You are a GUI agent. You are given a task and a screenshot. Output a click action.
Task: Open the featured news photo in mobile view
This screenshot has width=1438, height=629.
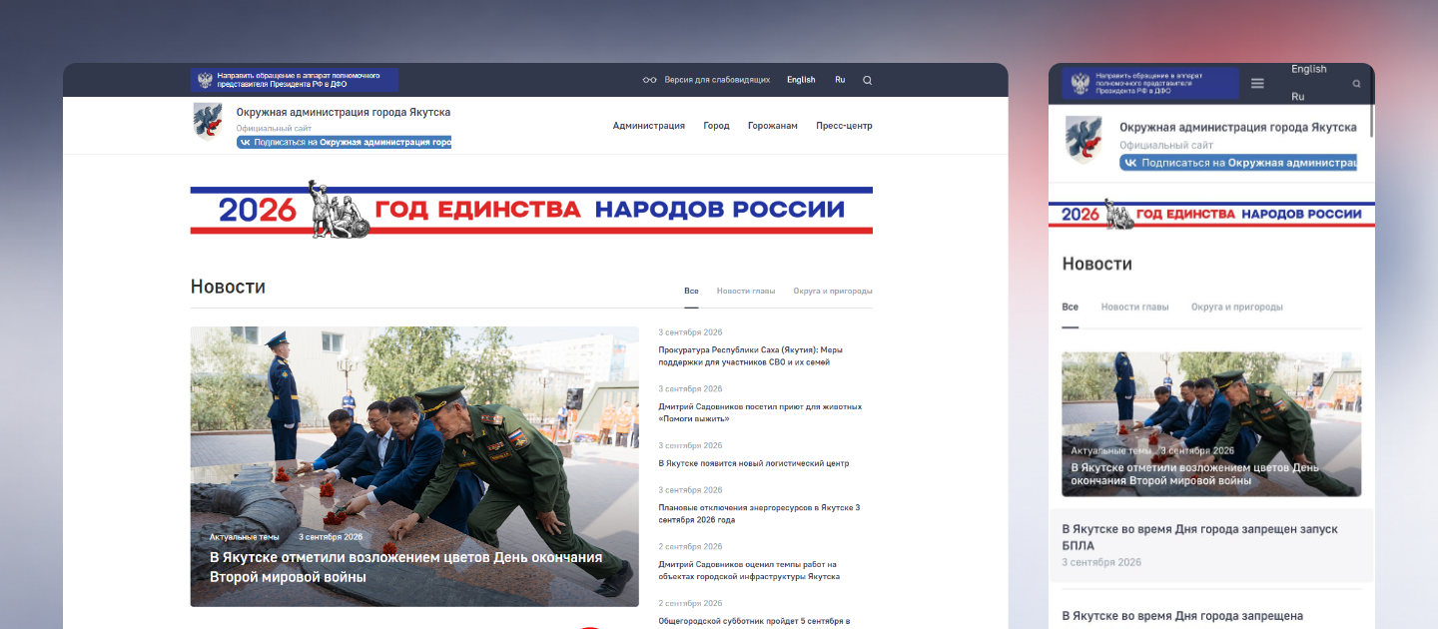(x=1211, y=423)
